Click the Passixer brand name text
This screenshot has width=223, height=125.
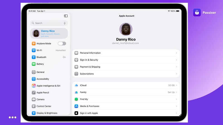coord(209,12)
